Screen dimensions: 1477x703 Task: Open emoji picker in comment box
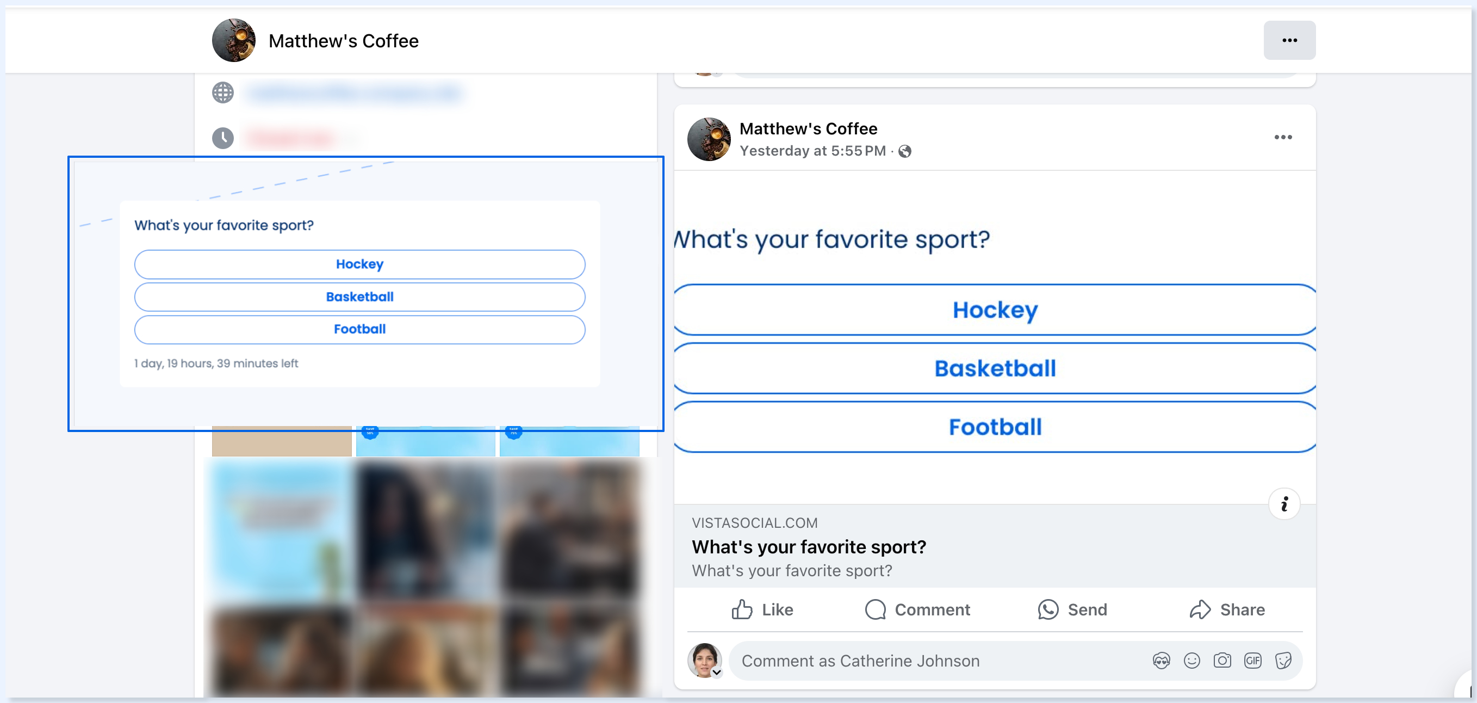pyautogui.click(x=1191, y=661)
